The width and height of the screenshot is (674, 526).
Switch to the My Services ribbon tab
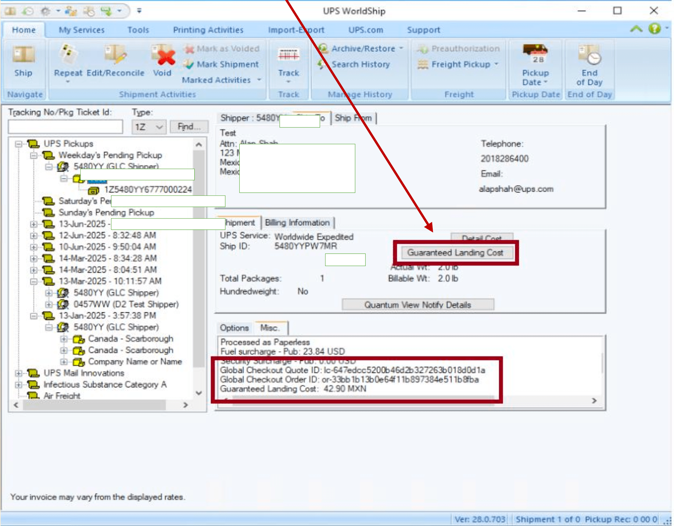click(x=81, y=30)
